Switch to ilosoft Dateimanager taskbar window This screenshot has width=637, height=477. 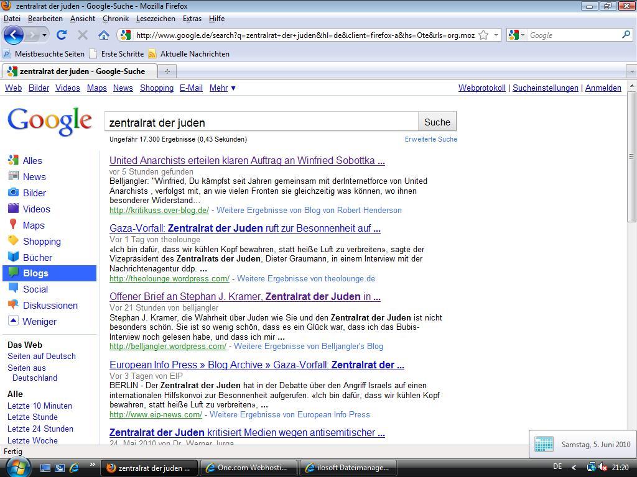[x=349, y=468]
